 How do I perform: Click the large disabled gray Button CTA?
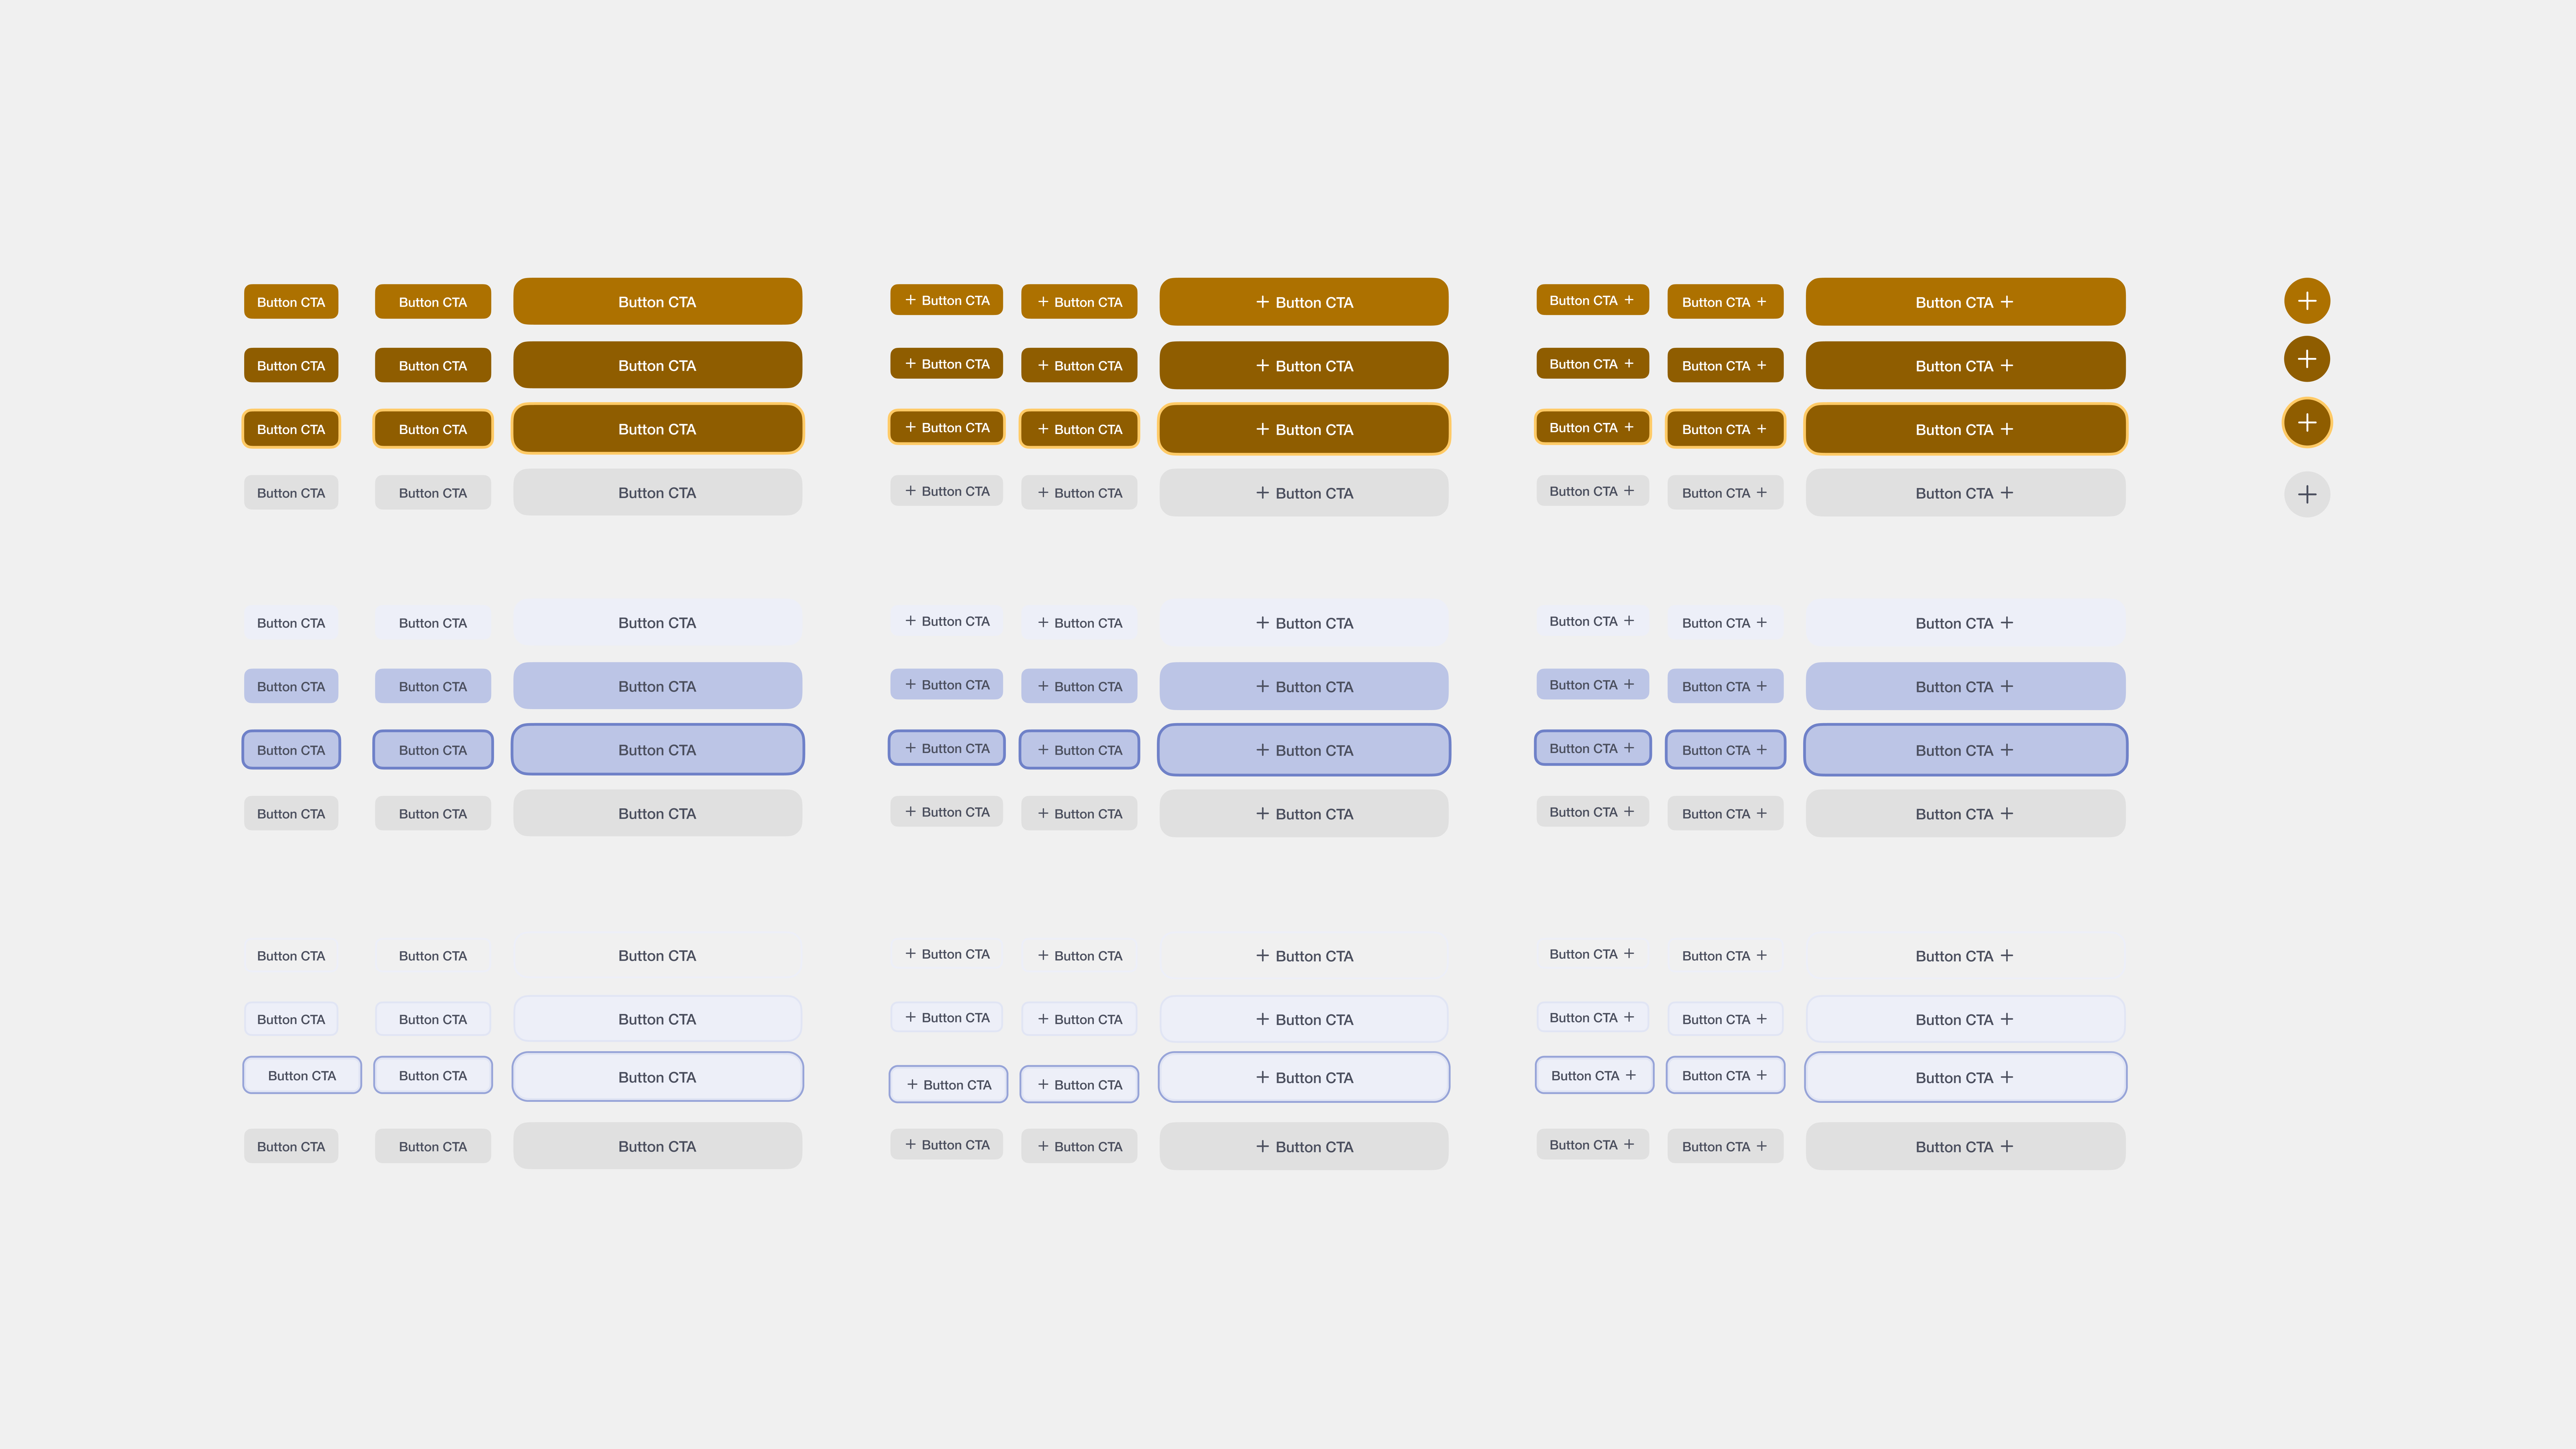click(657, 492)
